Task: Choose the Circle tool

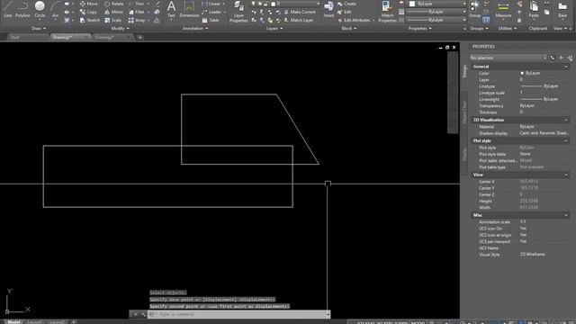Action: [x=40, y=9]
